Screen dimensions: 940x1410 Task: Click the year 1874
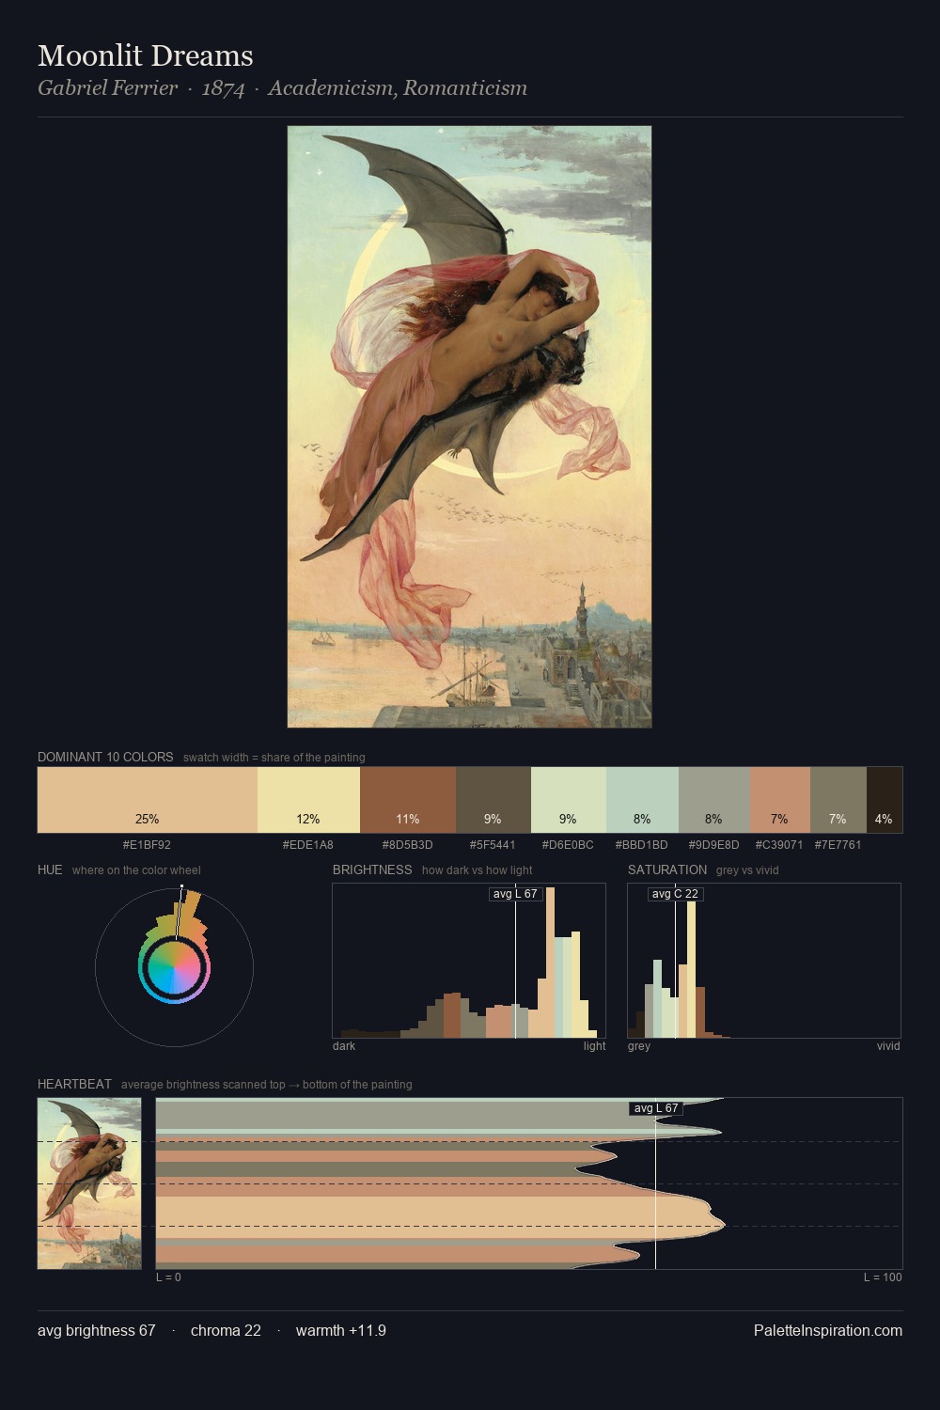pos(223,88)
